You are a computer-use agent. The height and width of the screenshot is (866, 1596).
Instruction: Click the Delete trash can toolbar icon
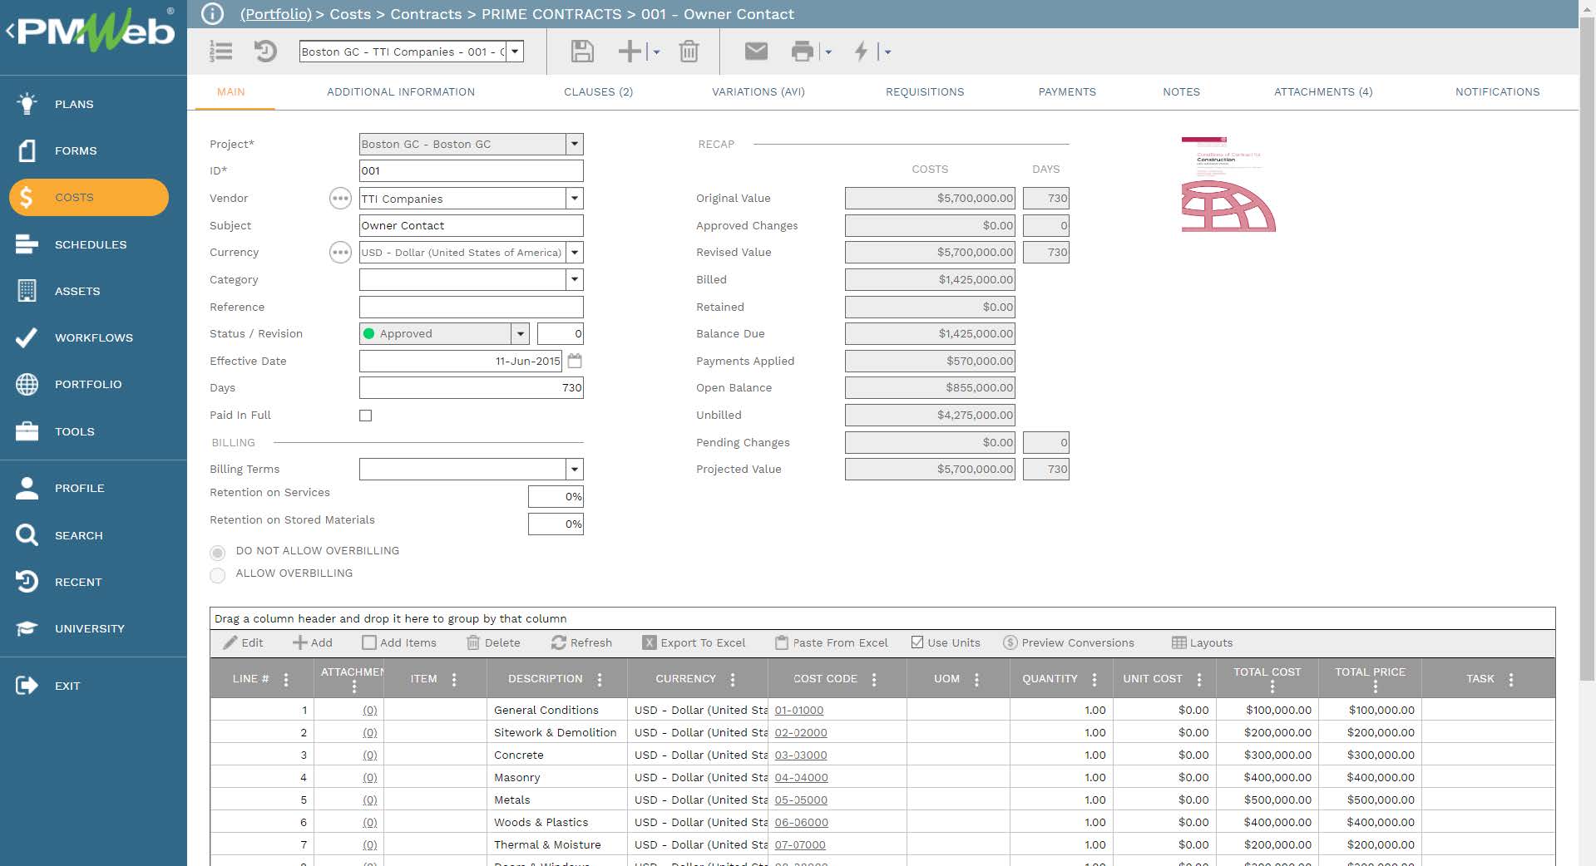click(x=689, y=52)
